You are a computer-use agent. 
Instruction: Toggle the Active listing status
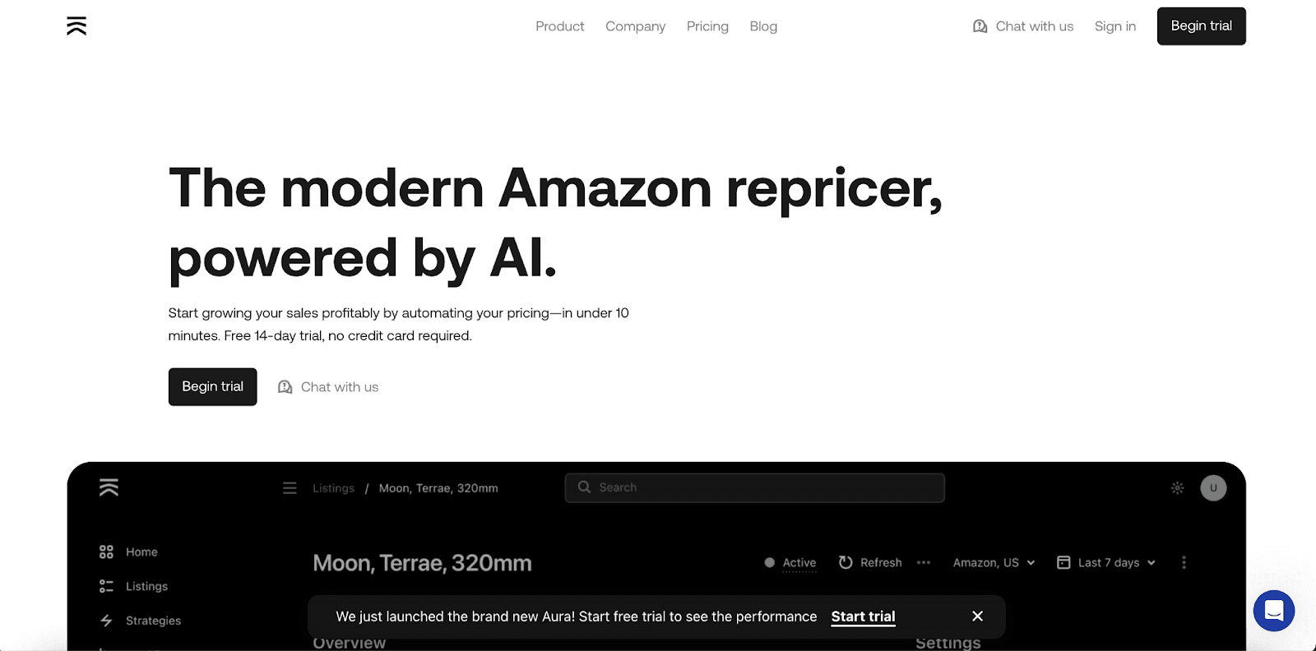(x=790, y=563)
